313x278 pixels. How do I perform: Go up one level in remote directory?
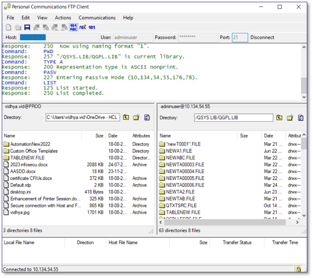(279, 118)
